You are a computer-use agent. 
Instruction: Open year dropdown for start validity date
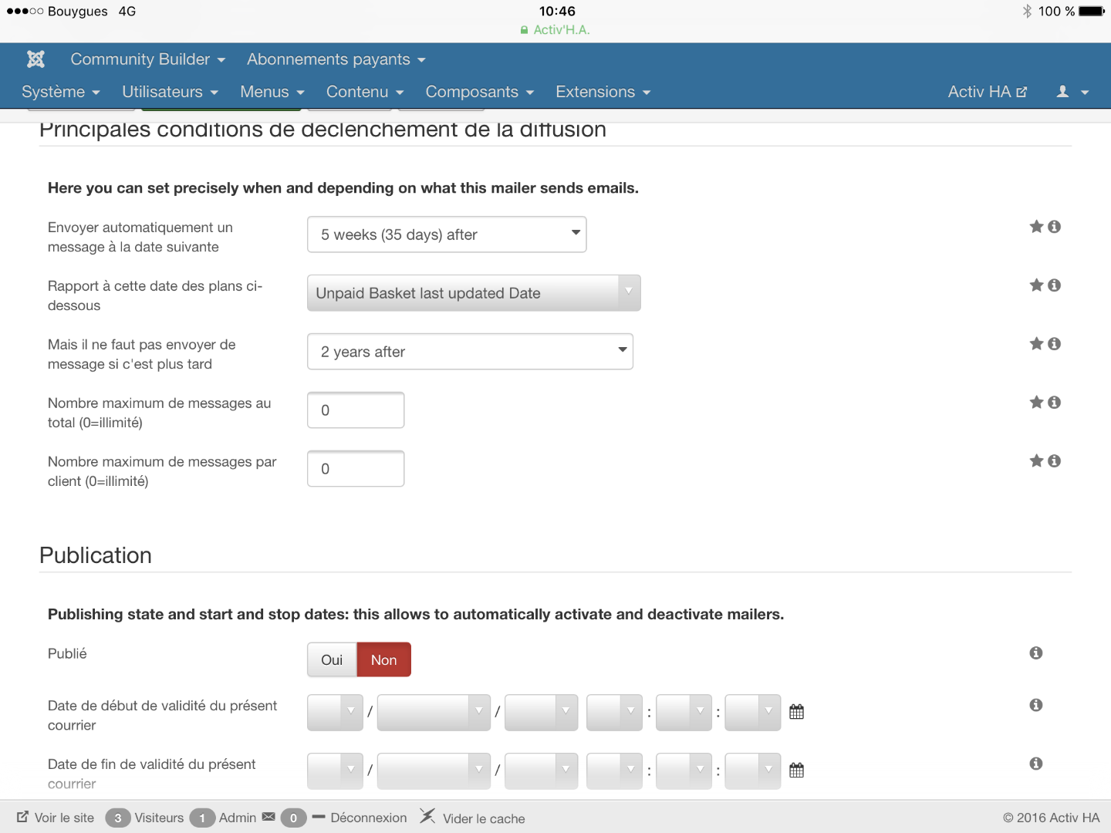(x=541, y=712)
